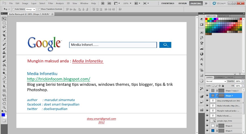The image size is (246, 134).
Task: Hide the google_logo_hires layer
Action: pyautogui.click(x=207, y=120)
